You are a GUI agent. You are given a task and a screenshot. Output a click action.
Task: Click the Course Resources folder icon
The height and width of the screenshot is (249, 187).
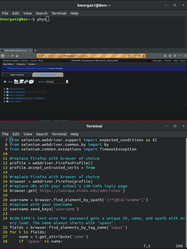[x=7, y=89]
